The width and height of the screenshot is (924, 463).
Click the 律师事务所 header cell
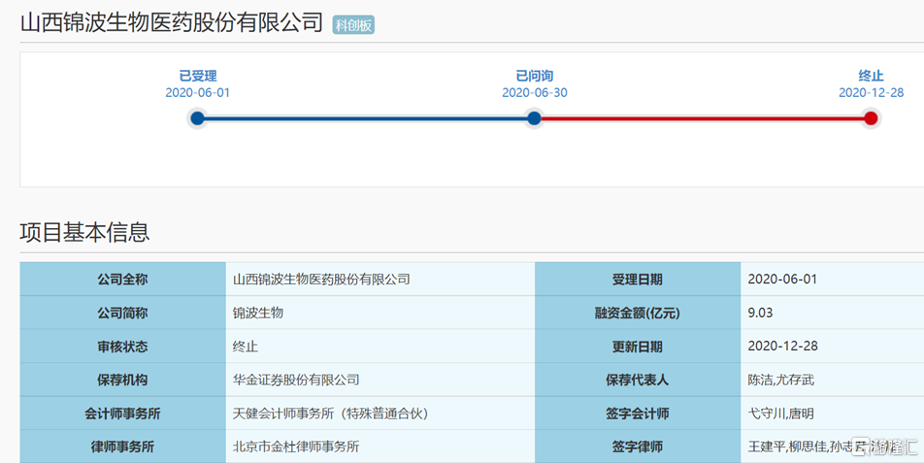point(122,446)
